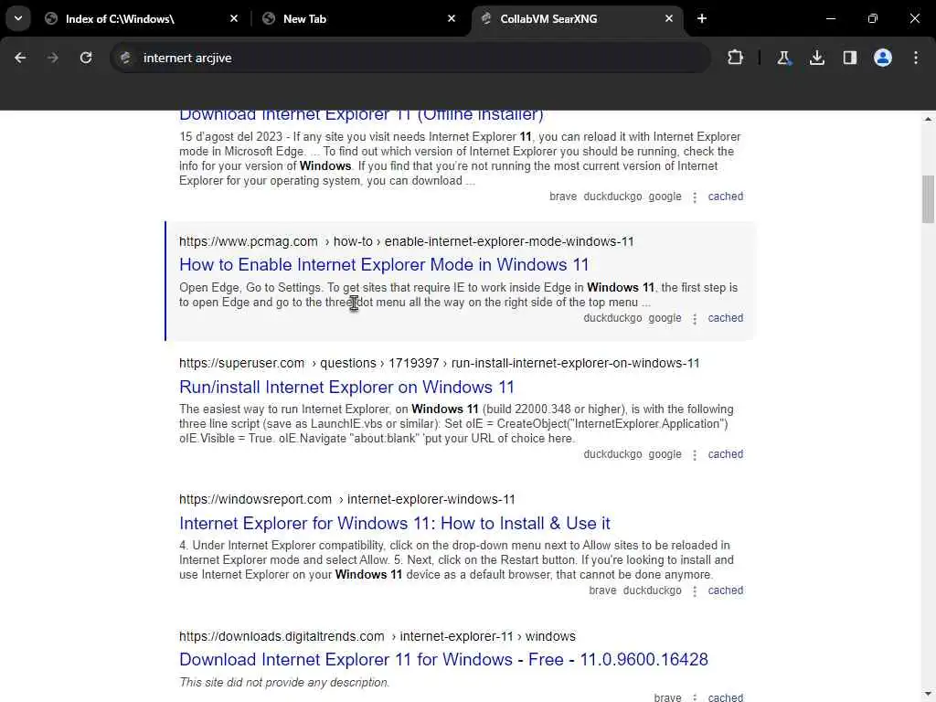Expand options dots on windowsreport result
Image resolution: width=936 pixels, height=702 pixels.
point(695,591)
